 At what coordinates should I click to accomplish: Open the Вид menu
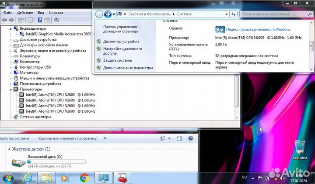41,12
